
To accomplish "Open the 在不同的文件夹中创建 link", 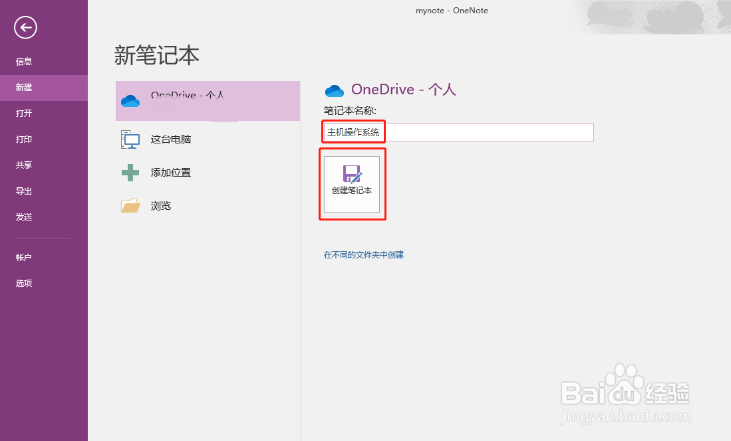I will 364,255.
